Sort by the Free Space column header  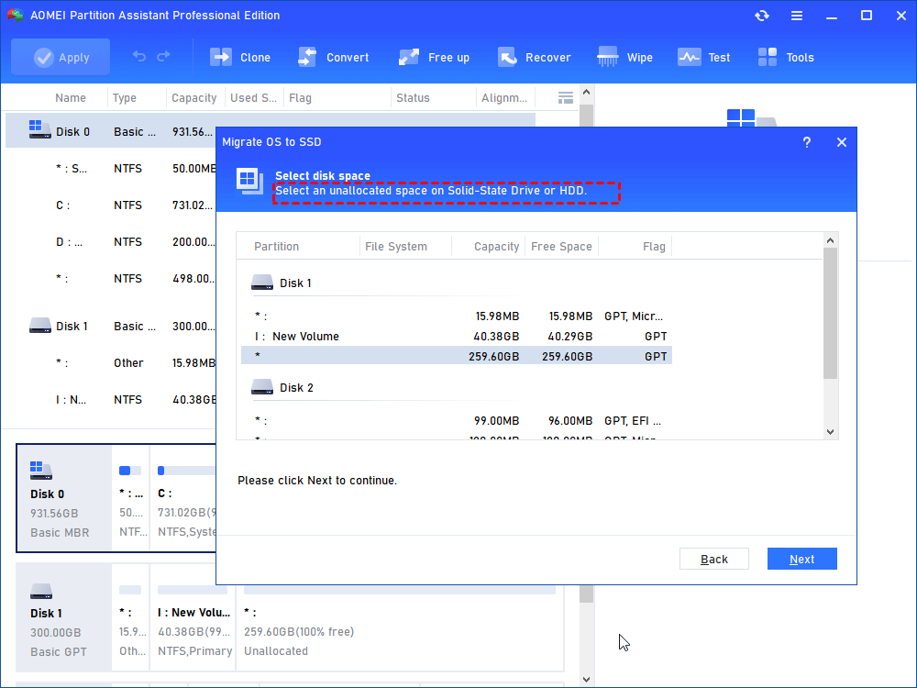561,246
